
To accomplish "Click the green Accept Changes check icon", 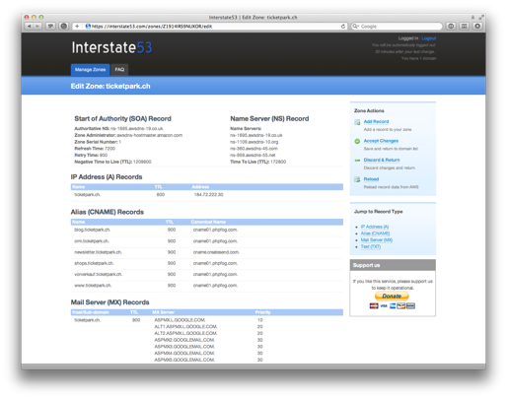I will click(357, 141).
